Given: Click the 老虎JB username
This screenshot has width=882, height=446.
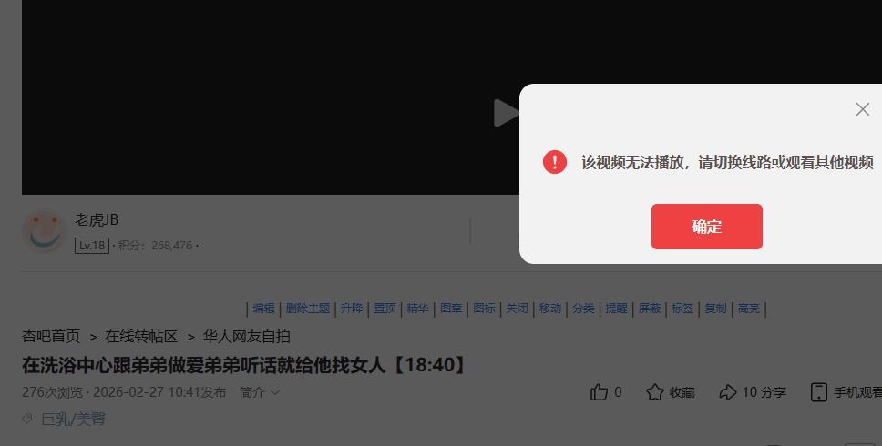Looking at the screenshot, I should pyautogui.click(x=97, y=219).
